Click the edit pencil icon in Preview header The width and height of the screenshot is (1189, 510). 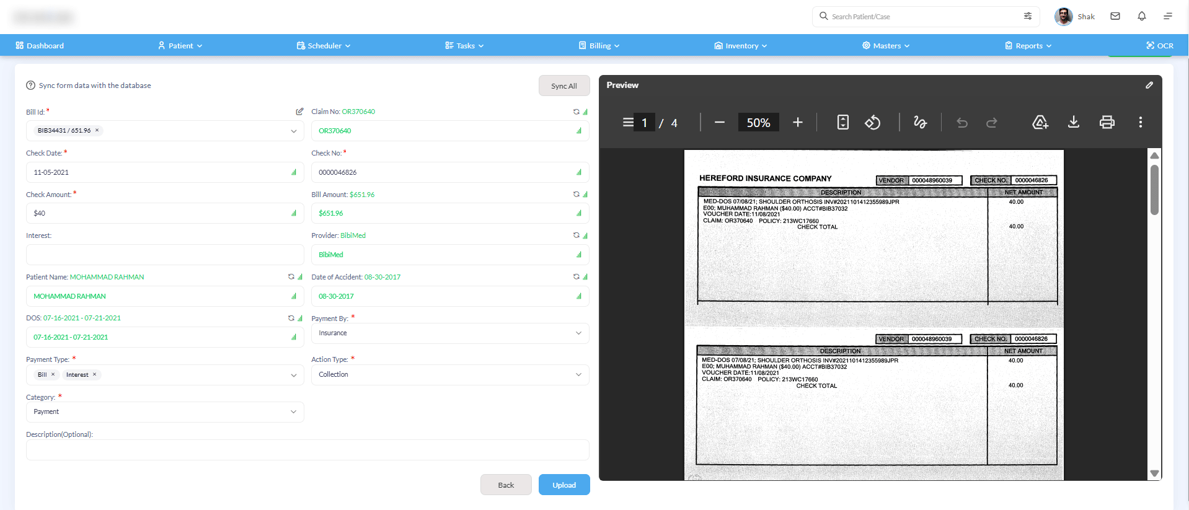1149,85
